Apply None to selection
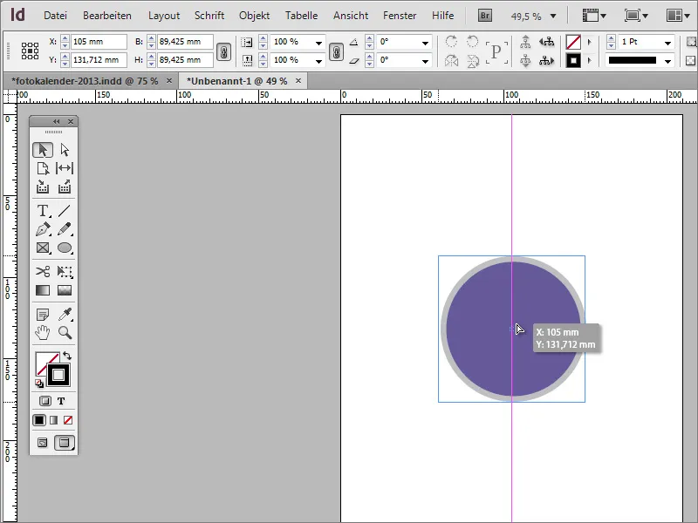The image size is (698, 523). (x=68, y=420)
